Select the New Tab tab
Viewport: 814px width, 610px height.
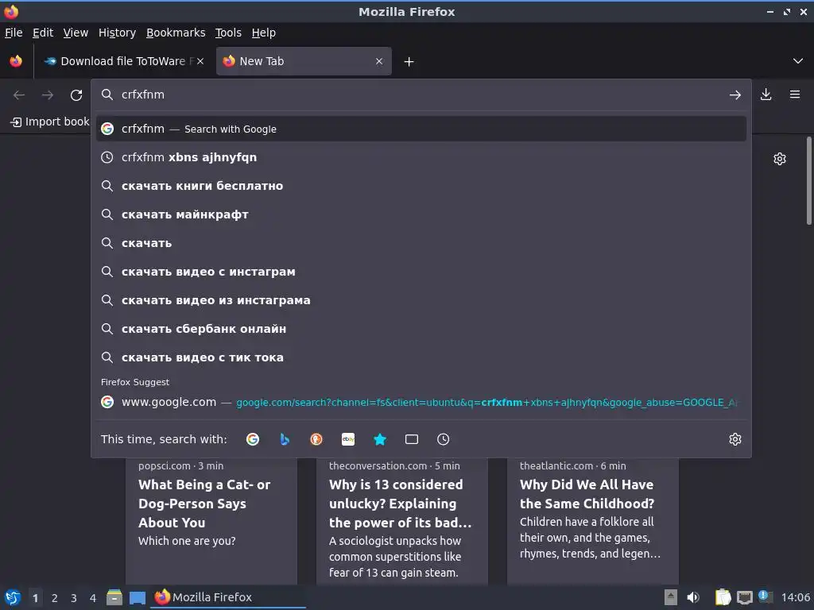304,61
